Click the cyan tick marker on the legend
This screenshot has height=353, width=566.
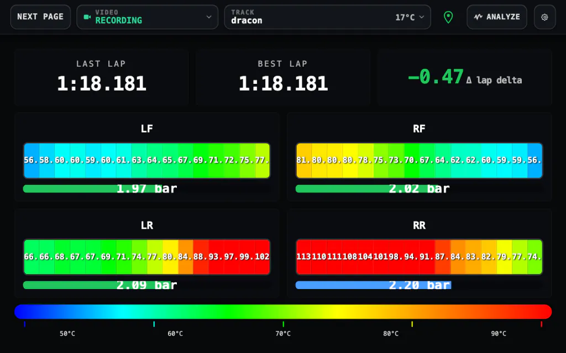(154, 324)
